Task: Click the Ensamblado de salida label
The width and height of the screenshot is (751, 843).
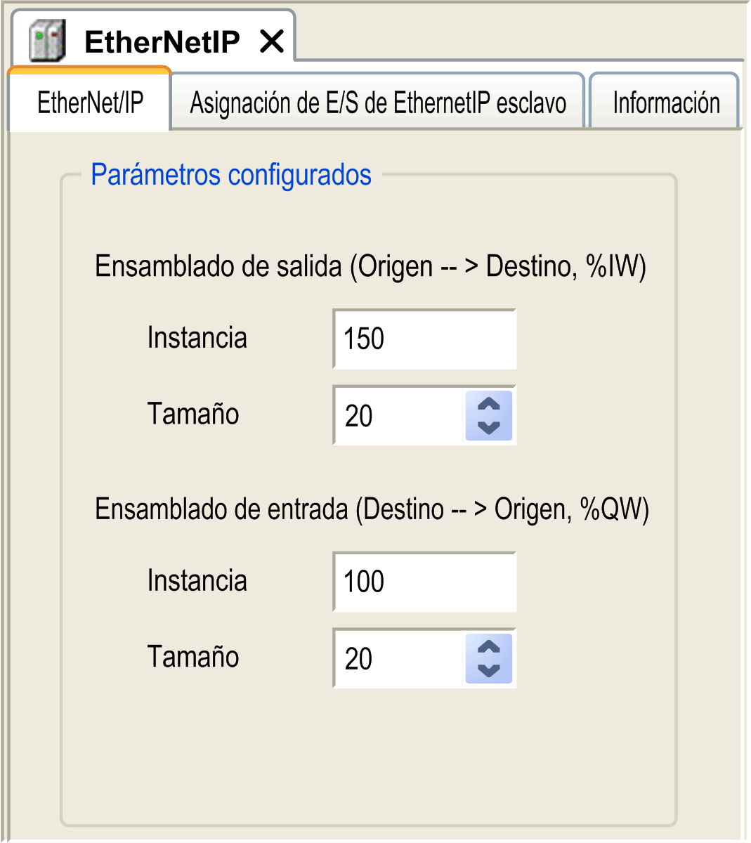Action: pyautogui.click(x=370, y=267)
